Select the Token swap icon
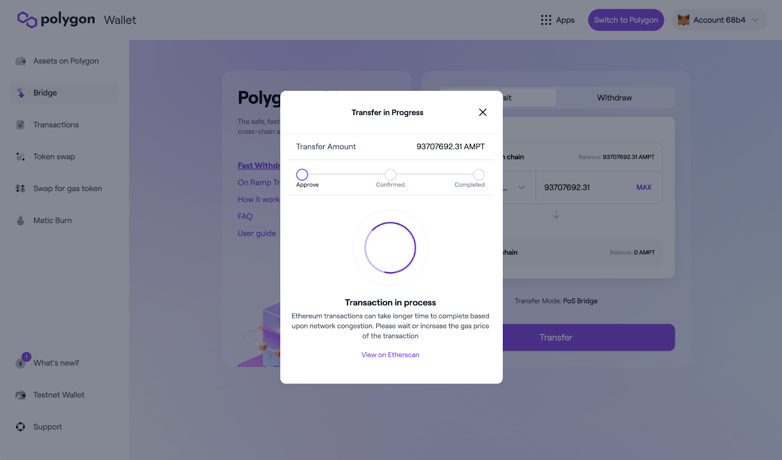This screenshot has height=460, width=782. point(21,157)
